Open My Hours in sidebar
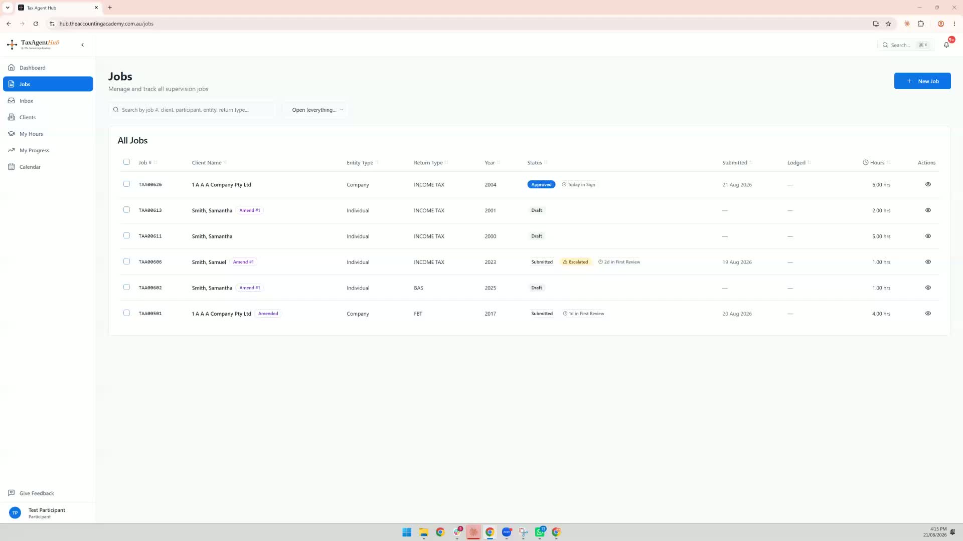Image resolution: width=963 pixels, height=541 pixels. [48, 134]
